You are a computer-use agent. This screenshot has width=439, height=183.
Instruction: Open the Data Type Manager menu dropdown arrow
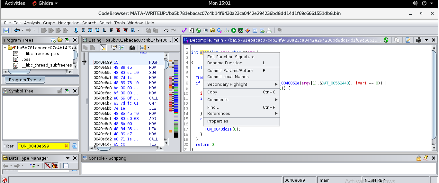[68, 158]
